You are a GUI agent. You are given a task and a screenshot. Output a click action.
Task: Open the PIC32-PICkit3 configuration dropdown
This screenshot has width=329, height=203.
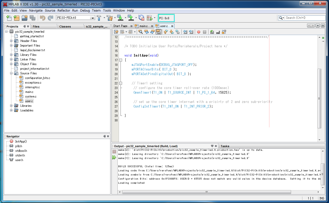92,18
